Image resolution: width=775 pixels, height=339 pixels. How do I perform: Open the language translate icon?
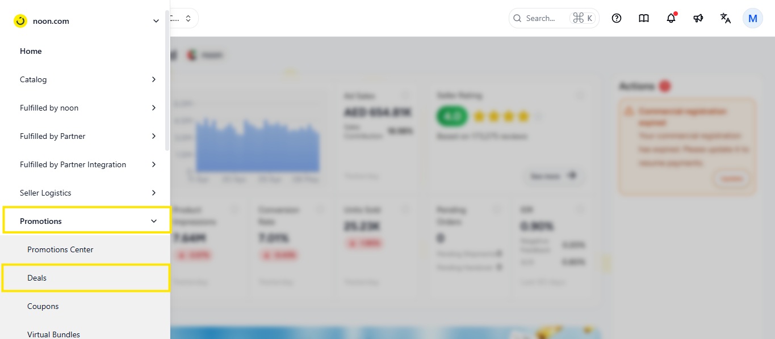pos(726,18)
